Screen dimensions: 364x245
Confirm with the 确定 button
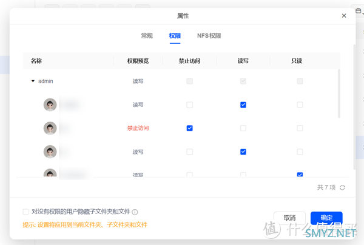point(326,218)
